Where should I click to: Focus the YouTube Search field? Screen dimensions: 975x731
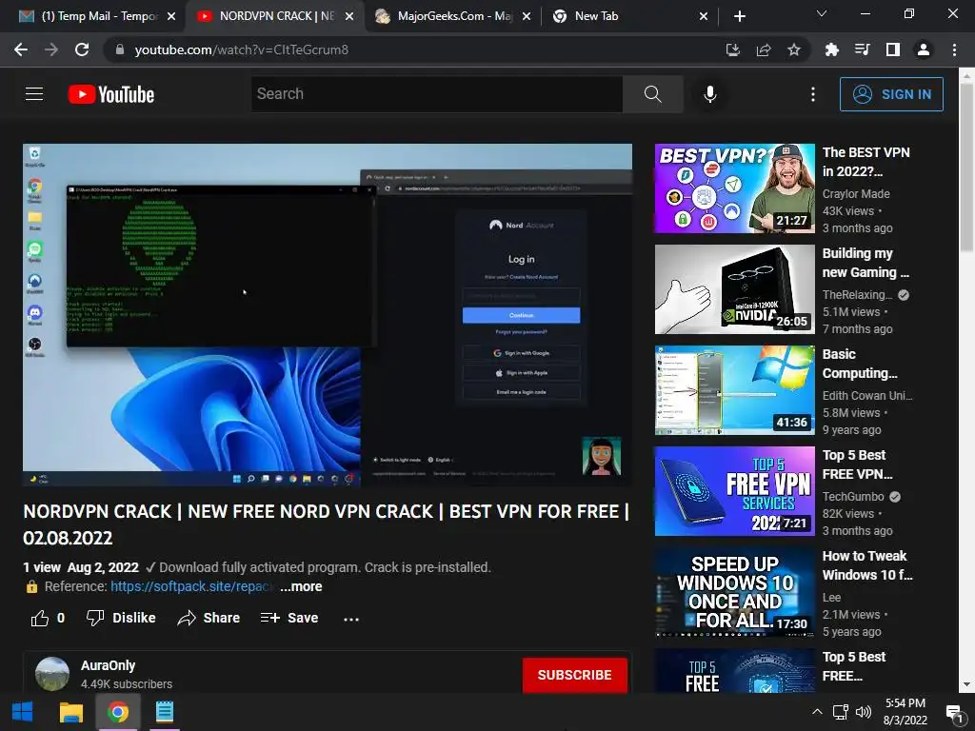[x=437, y=94]
